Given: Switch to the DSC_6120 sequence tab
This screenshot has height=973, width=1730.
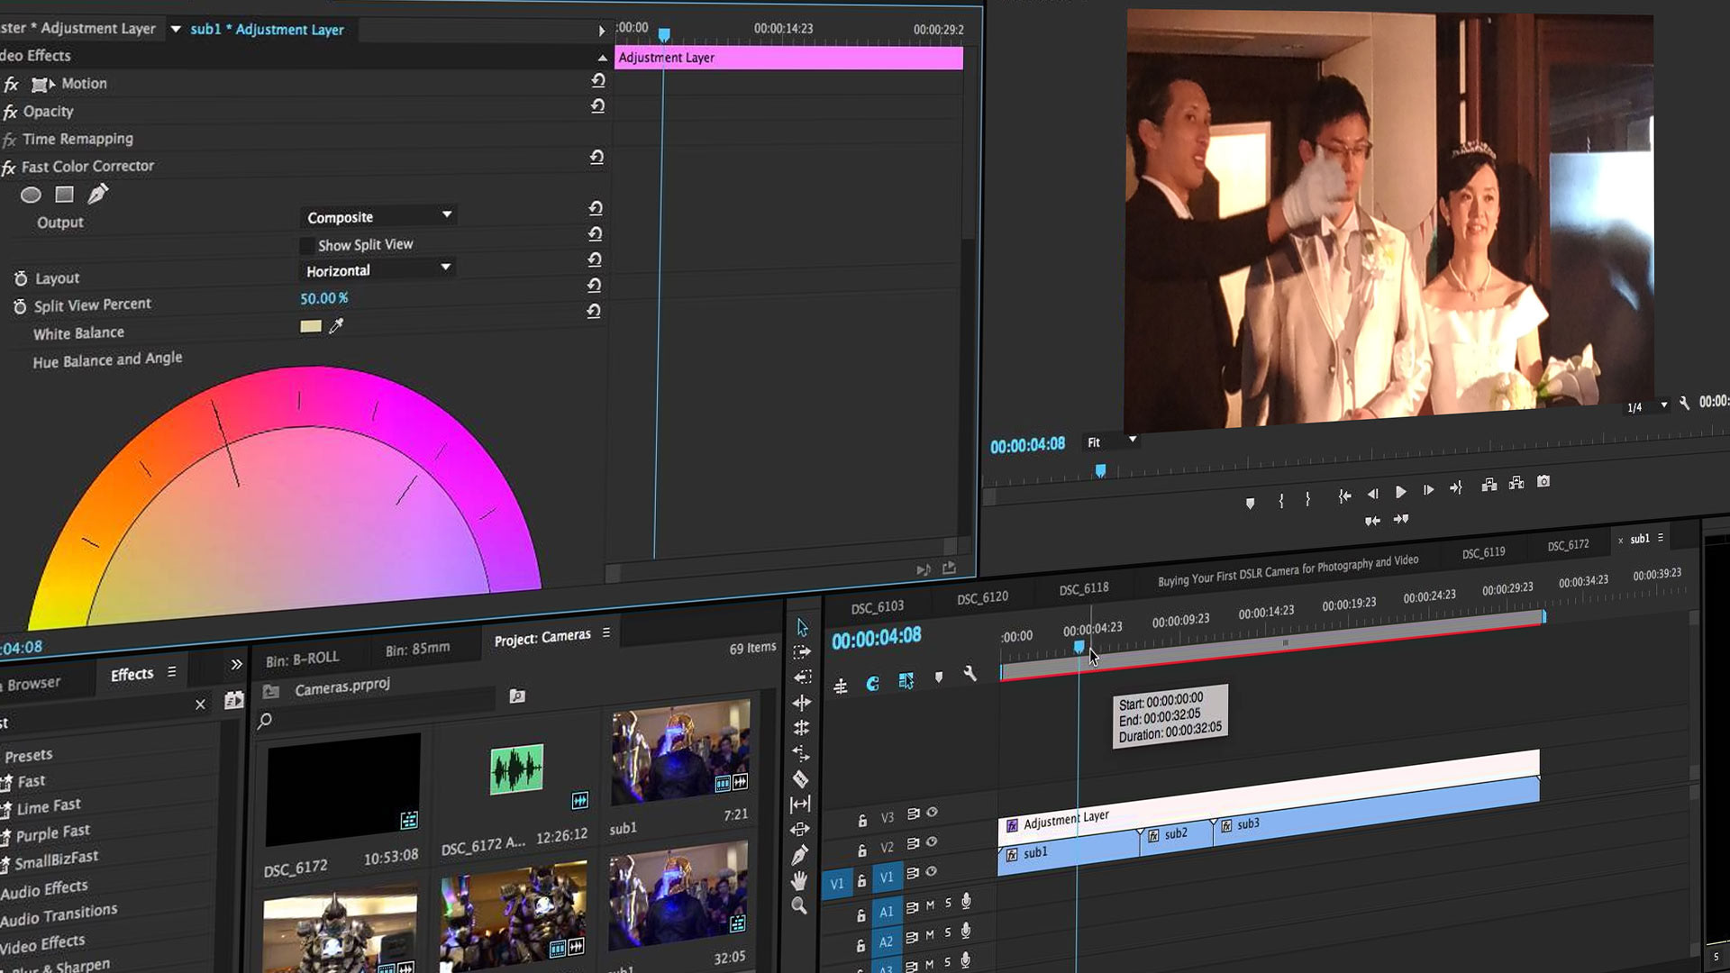Looking at the screenshot, I should pos(982,598).
